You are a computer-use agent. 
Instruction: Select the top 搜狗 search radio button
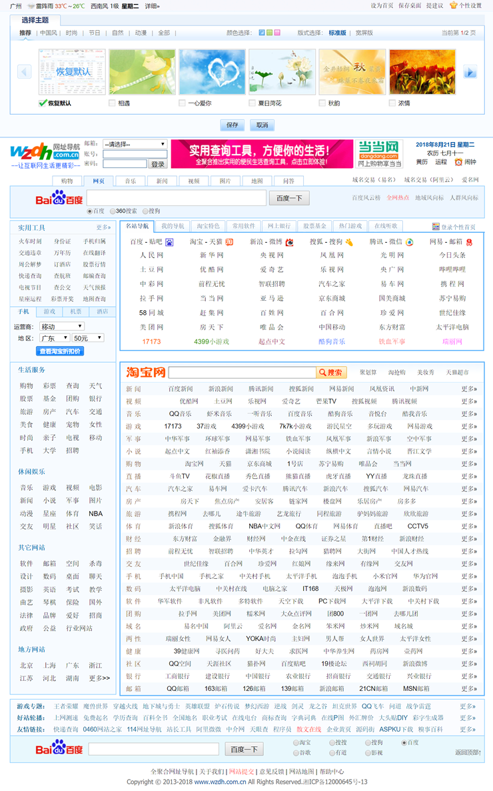(145, 211)
